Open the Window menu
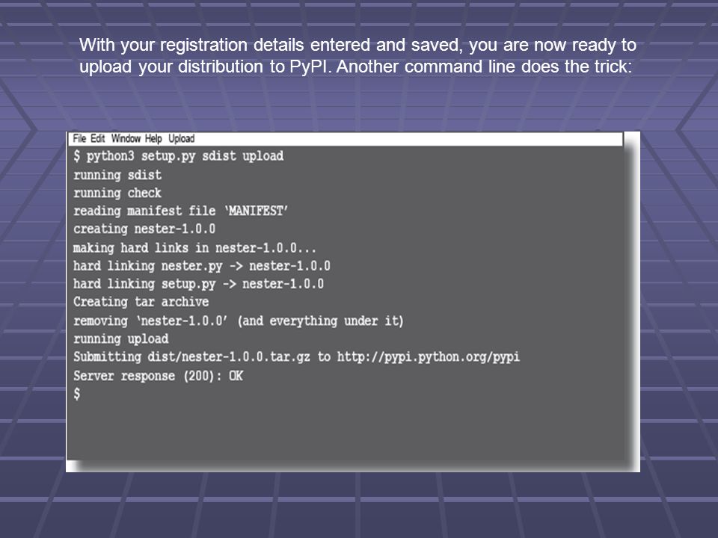Image resolution: width=718 pixels, height=538 pixels. (x=126, y=139)
